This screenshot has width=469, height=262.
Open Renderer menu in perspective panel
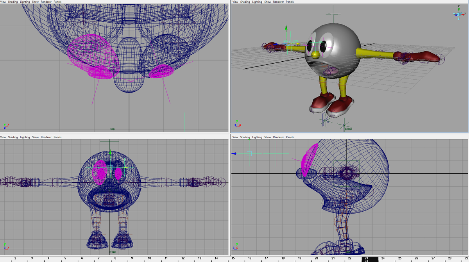[x=278, y=2]
